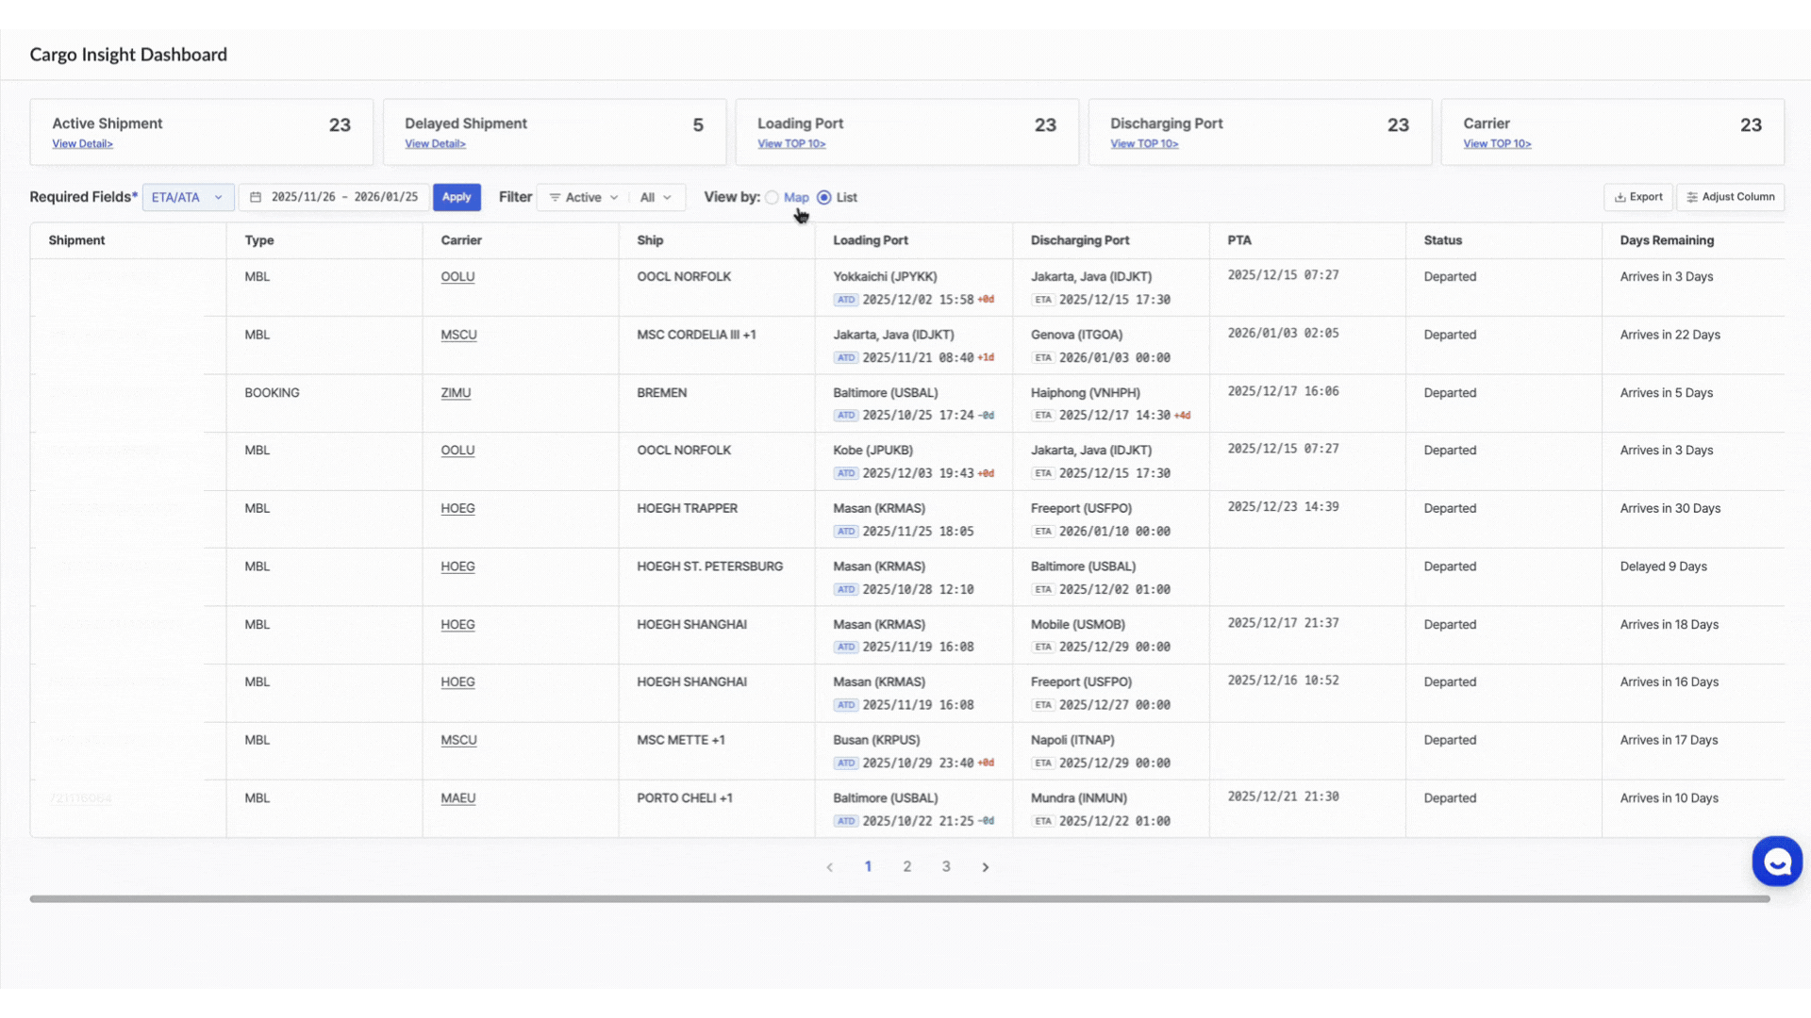Click the calendar icon in date range
1811x1018 pixels.
256,197
